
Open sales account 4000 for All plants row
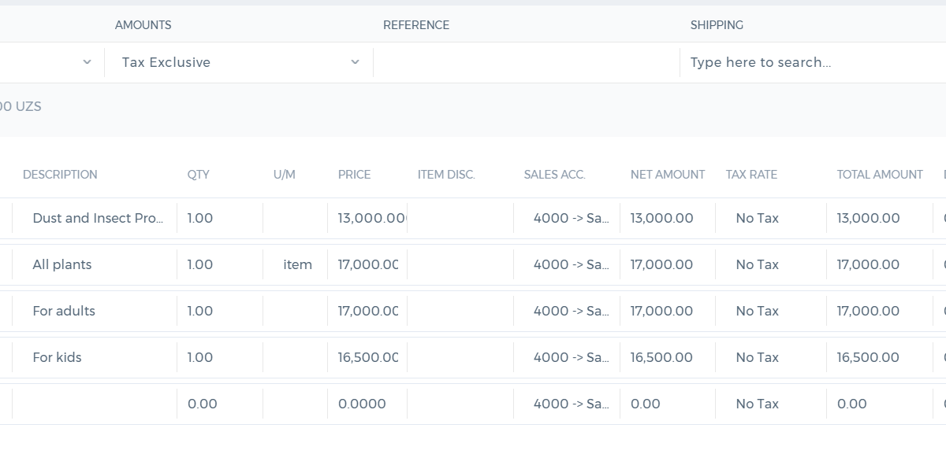567,264
